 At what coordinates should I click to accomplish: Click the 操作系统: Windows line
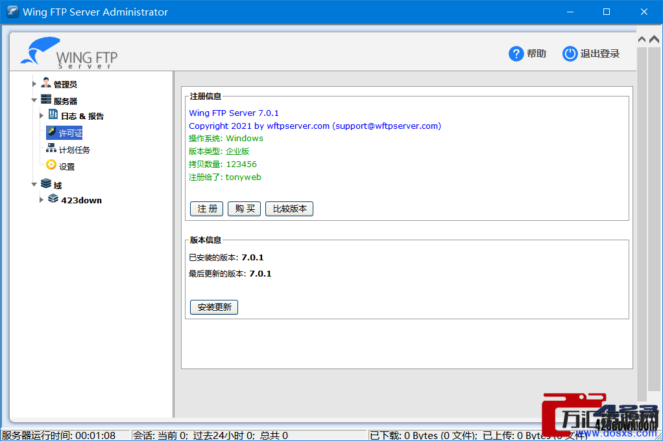pyautogui.click(x=226, y=139)
